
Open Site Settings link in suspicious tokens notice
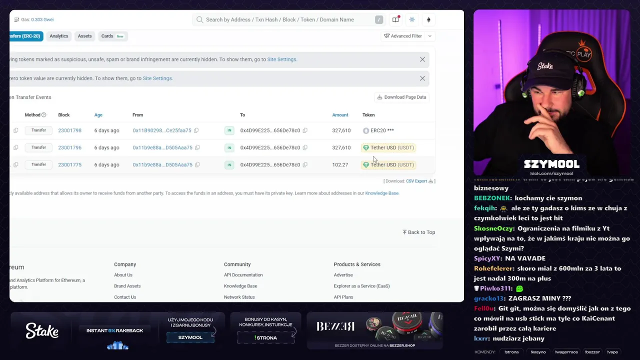[281, 59]
